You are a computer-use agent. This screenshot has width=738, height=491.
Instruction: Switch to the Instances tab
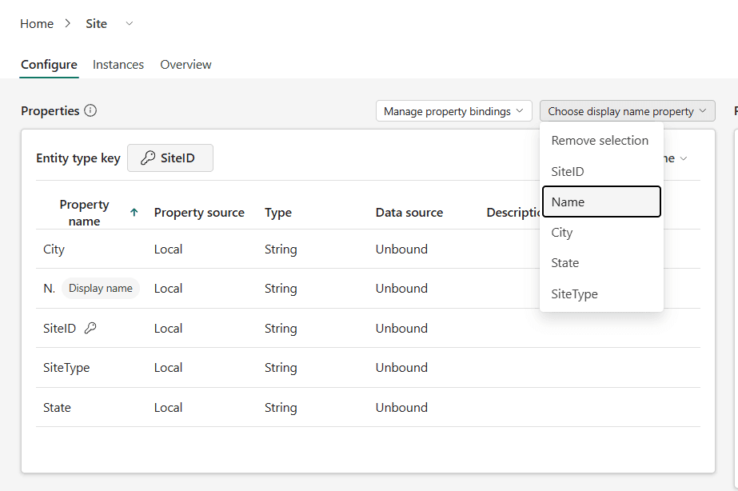(x=118, y=65)
